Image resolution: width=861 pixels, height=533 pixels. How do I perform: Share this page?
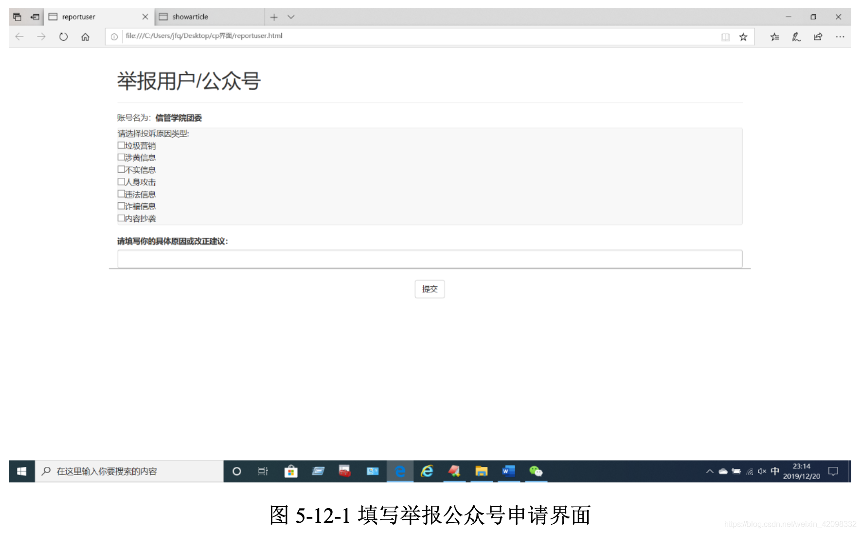tap(818, 37)
